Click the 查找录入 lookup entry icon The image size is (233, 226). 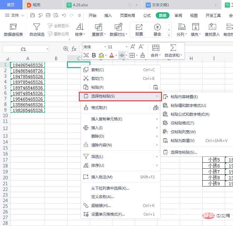212,27
